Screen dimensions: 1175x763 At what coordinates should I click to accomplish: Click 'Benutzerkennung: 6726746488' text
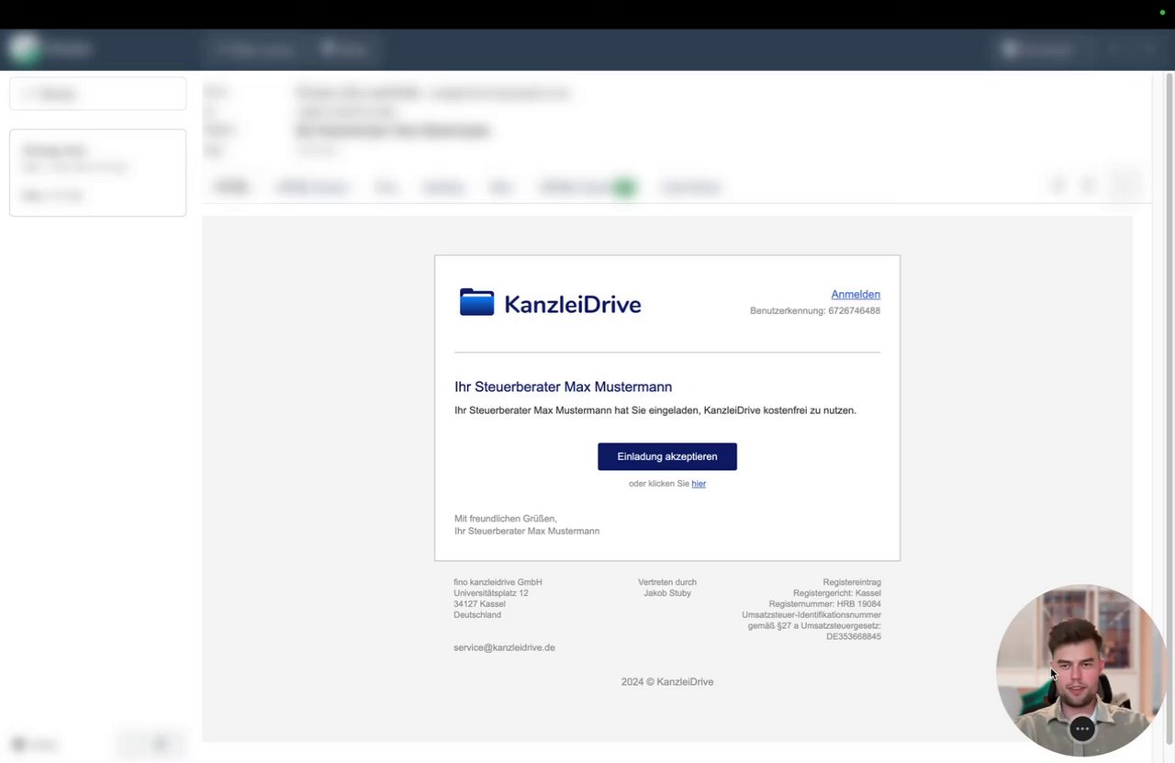815,311
